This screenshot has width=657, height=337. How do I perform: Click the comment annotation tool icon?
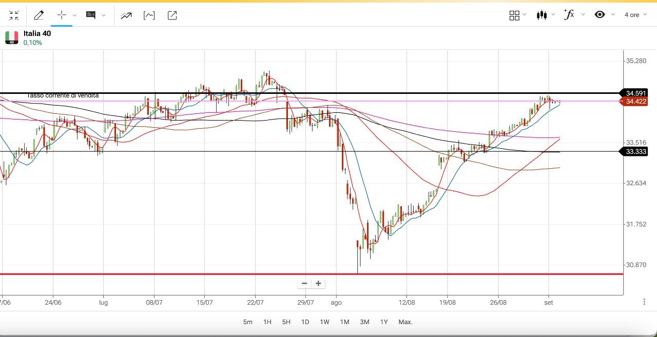91,15
